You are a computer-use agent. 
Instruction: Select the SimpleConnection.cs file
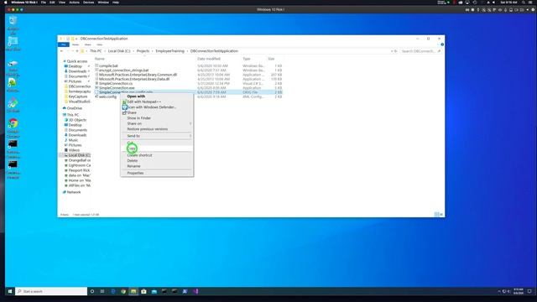[116, 84]
